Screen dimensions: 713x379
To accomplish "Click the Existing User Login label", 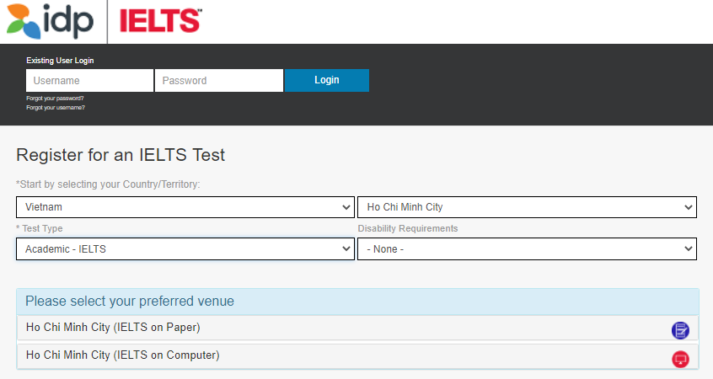I will (x=60, y=61).
